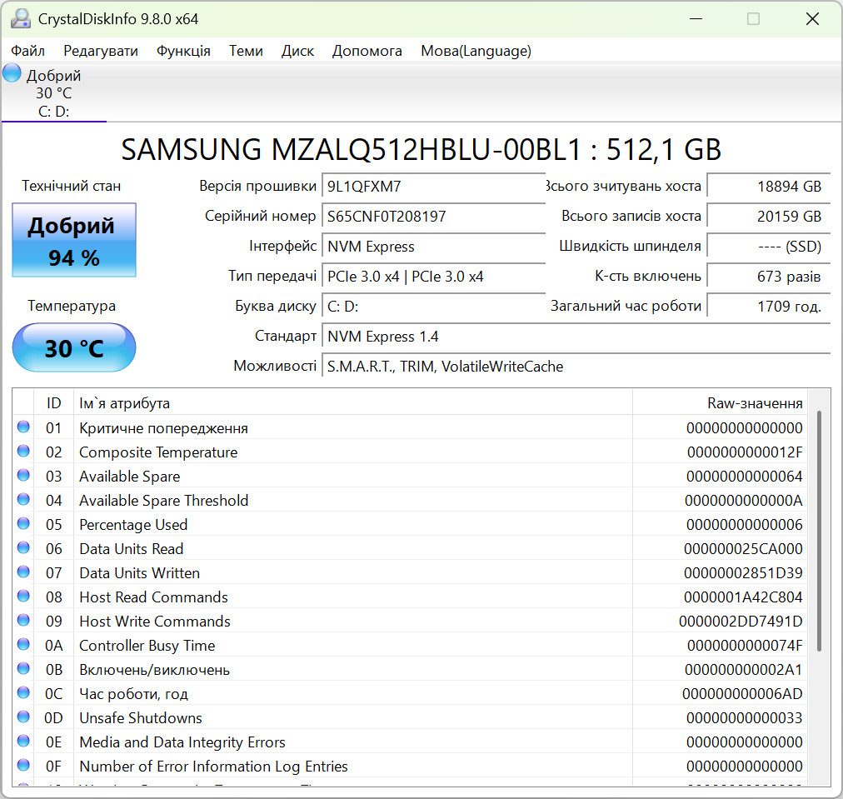Click raw value 0000002851D39

click(x=743, y=574)
